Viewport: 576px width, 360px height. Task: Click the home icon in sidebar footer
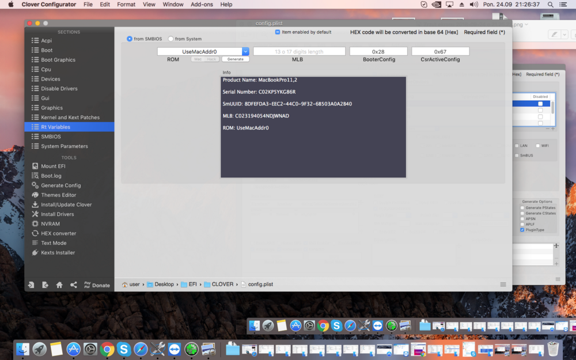pos(59,285)
